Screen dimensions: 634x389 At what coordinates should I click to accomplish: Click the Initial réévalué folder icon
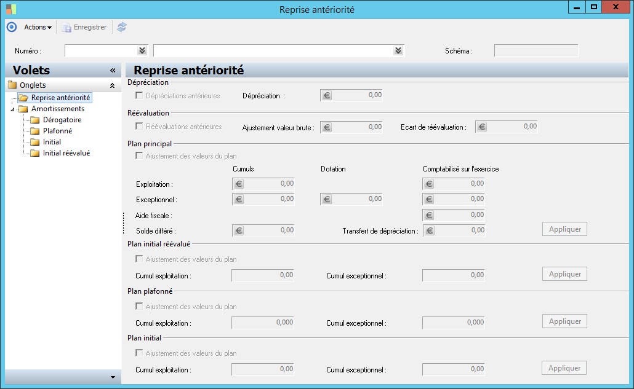click(35, 153)
